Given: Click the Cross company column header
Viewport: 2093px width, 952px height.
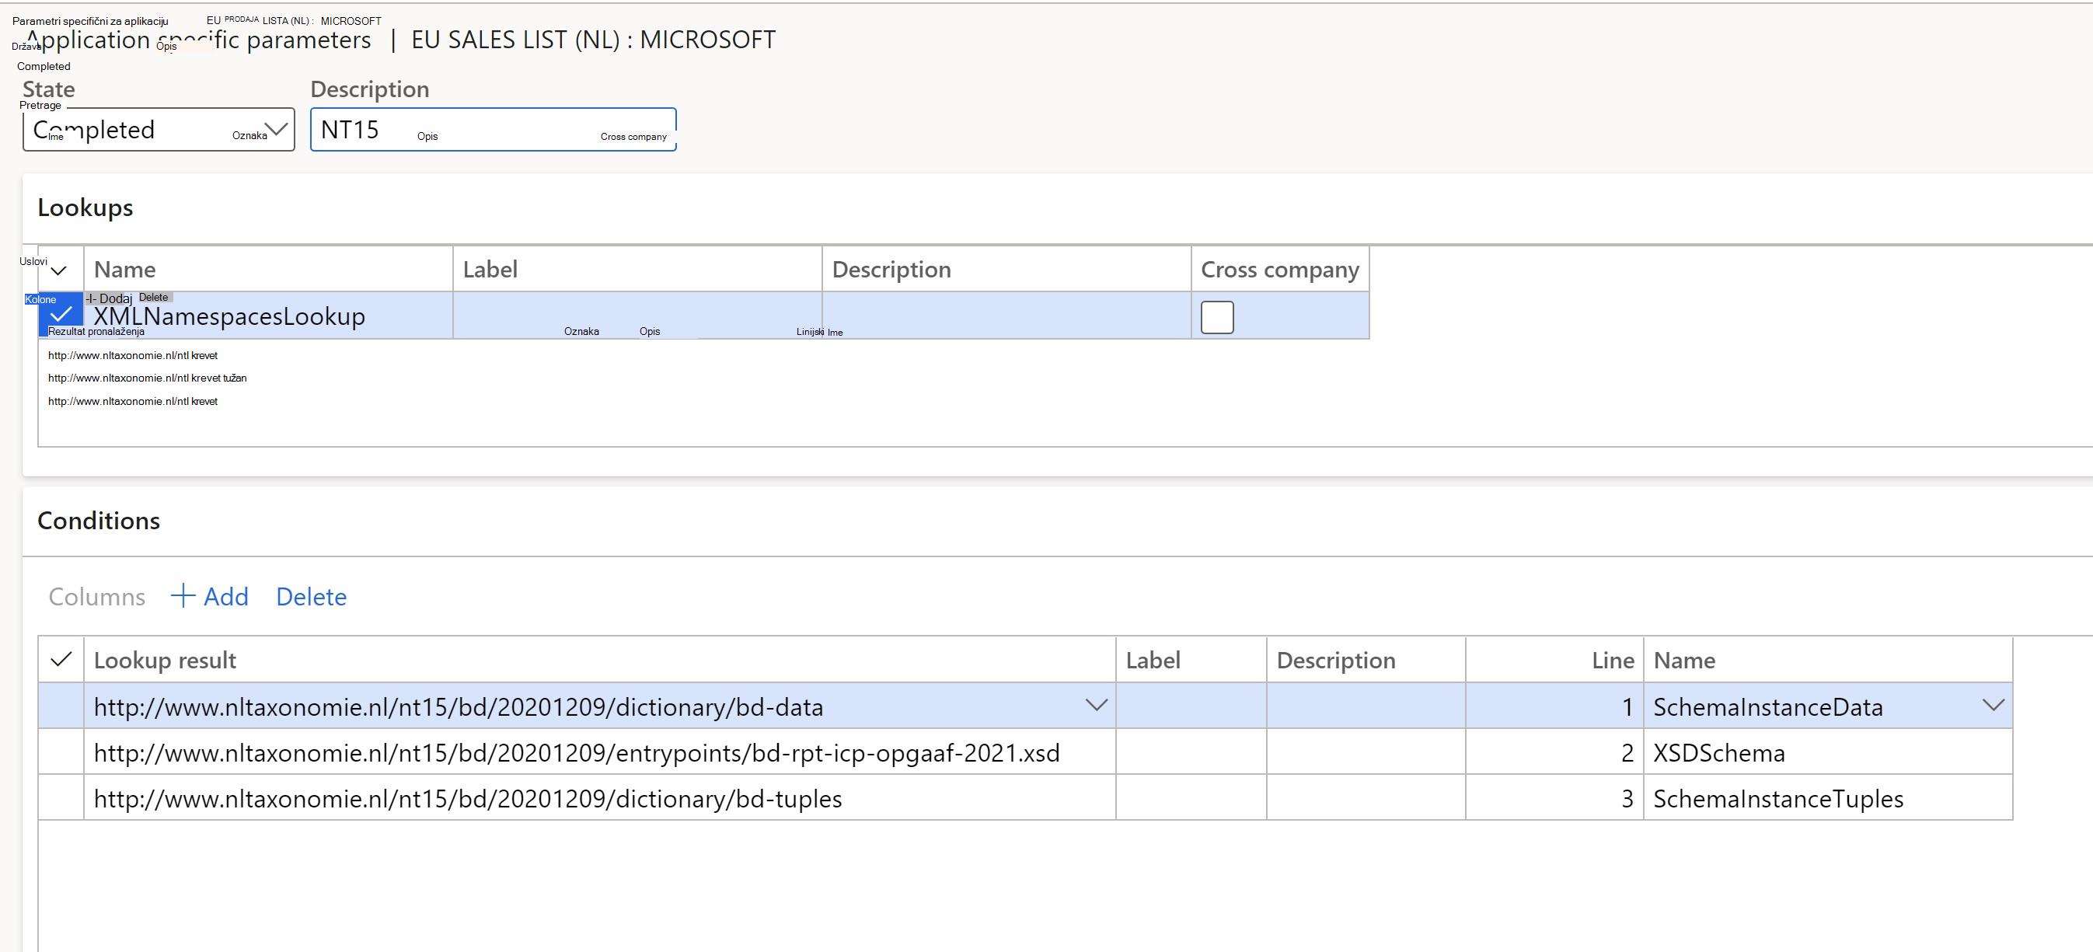Looking at the screenshot, I should [1280, 270].
